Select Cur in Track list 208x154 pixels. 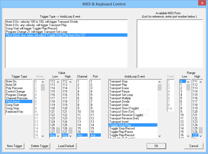click(171, 108)
